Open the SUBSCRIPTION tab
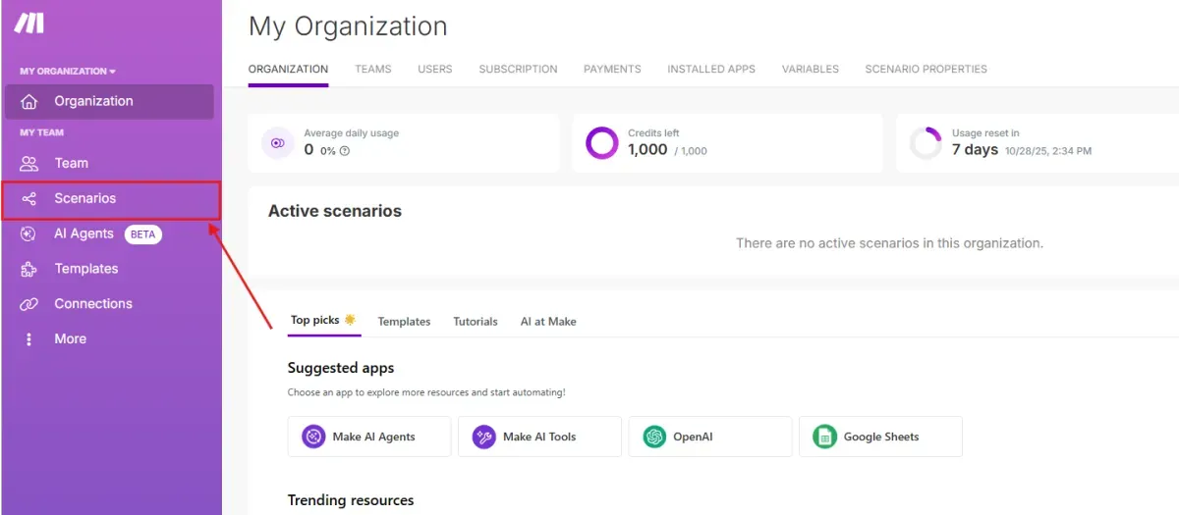This screenshot has width=1179, height=515. (x=518, y=70)
